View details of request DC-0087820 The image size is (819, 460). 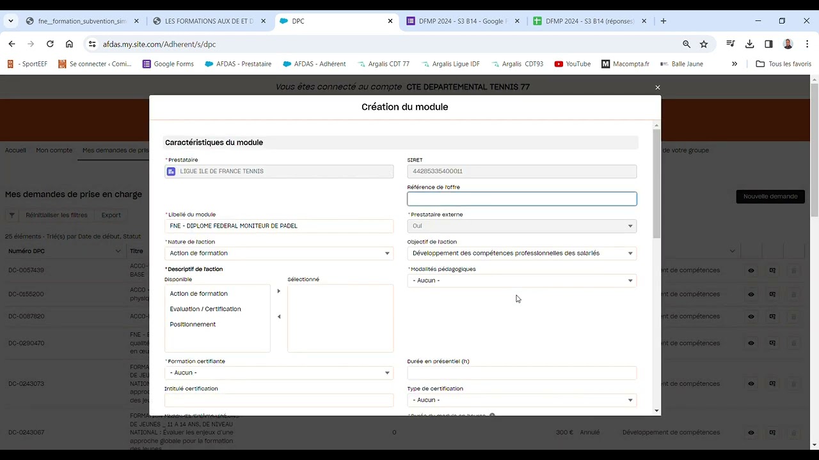pyautogui.click(x=751, y=316)
